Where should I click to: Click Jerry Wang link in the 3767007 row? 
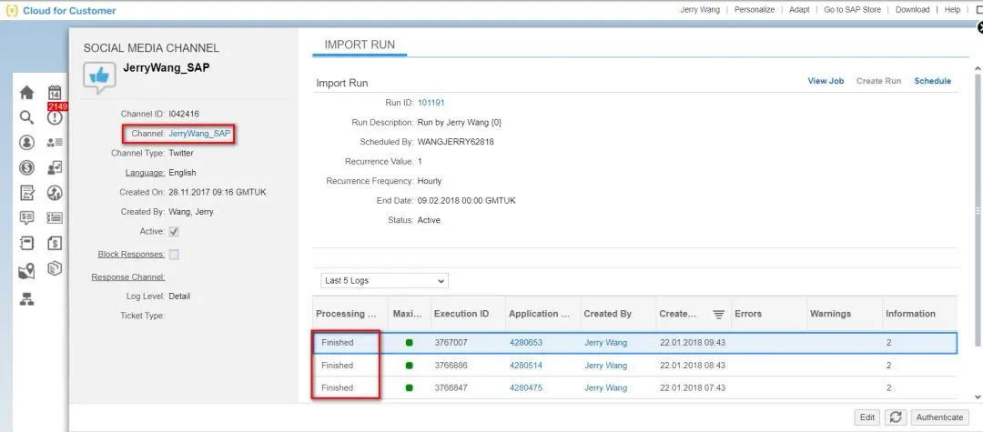[x=605, y=343]
